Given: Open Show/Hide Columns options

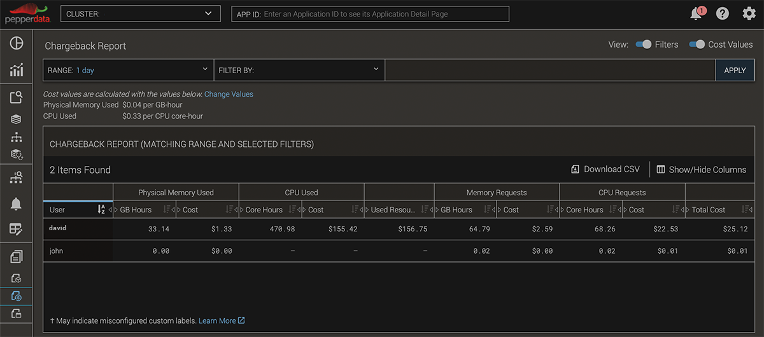Looking at the screenshot, I should pyautogui.click(x=701, y=170).
